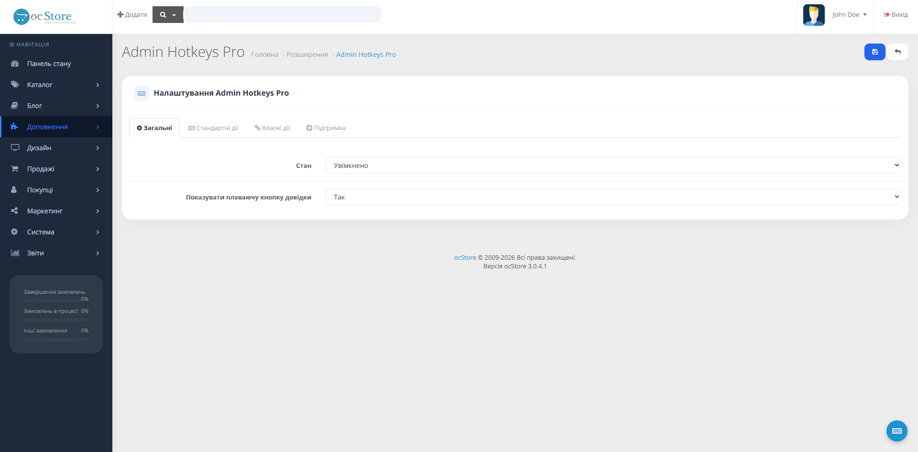Expand the Звіти chevron
This screenshot has width=918, height=452.
point(98,253)
